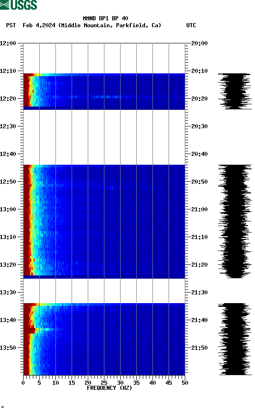Click the UTC timezone label

(191, 25)
